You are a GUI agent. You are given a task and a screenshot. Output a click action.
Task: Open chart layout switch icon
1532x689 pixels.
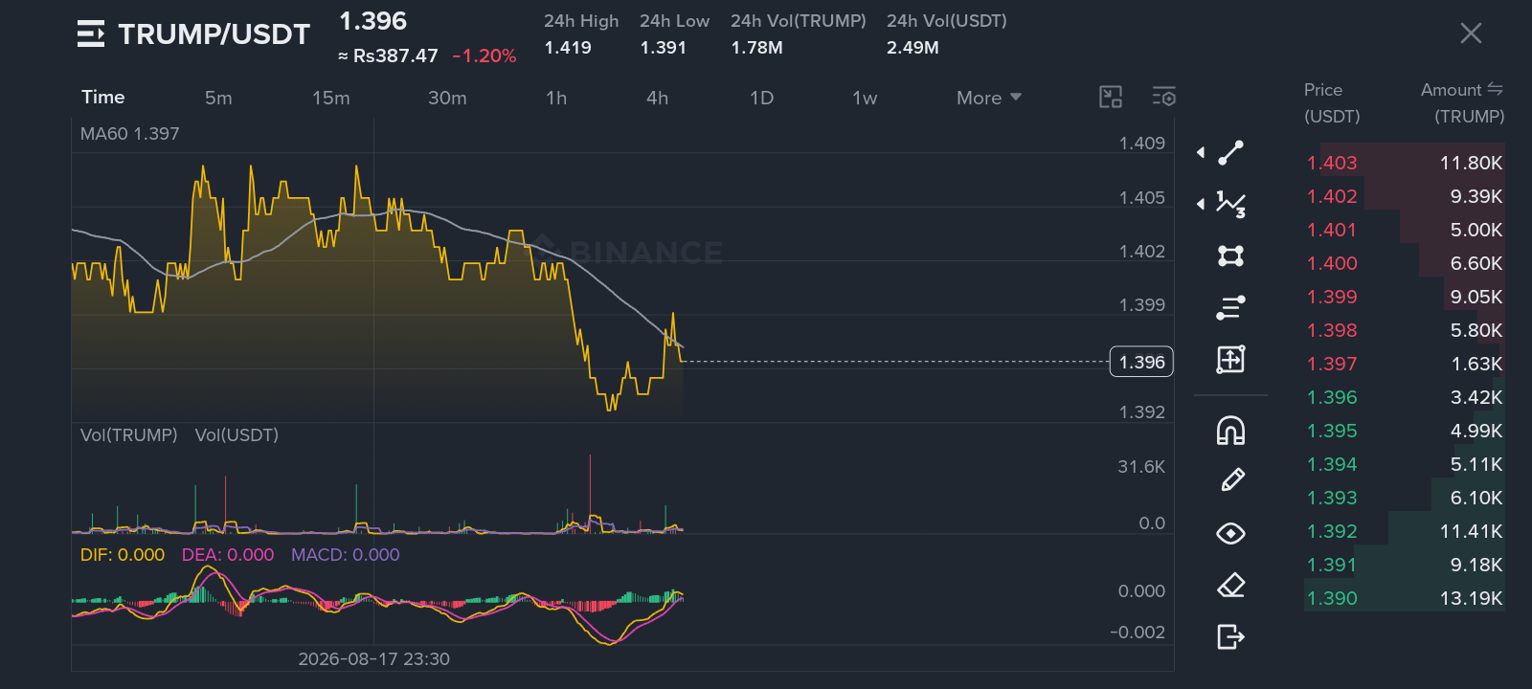point(1111,97)
